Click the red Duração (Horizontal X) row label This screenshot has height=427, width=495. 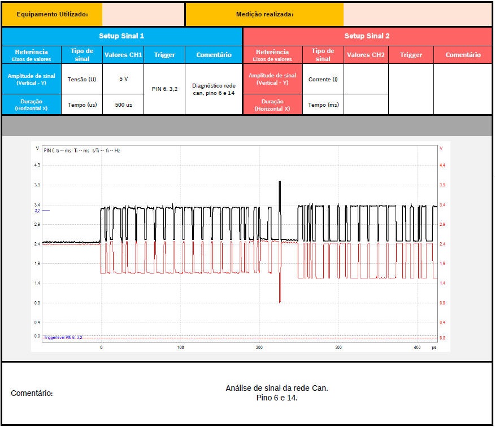tap(272, 104)
